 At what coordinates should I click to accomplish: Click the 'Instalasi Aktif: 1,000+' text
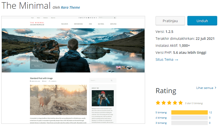click(x=173, y=46)
